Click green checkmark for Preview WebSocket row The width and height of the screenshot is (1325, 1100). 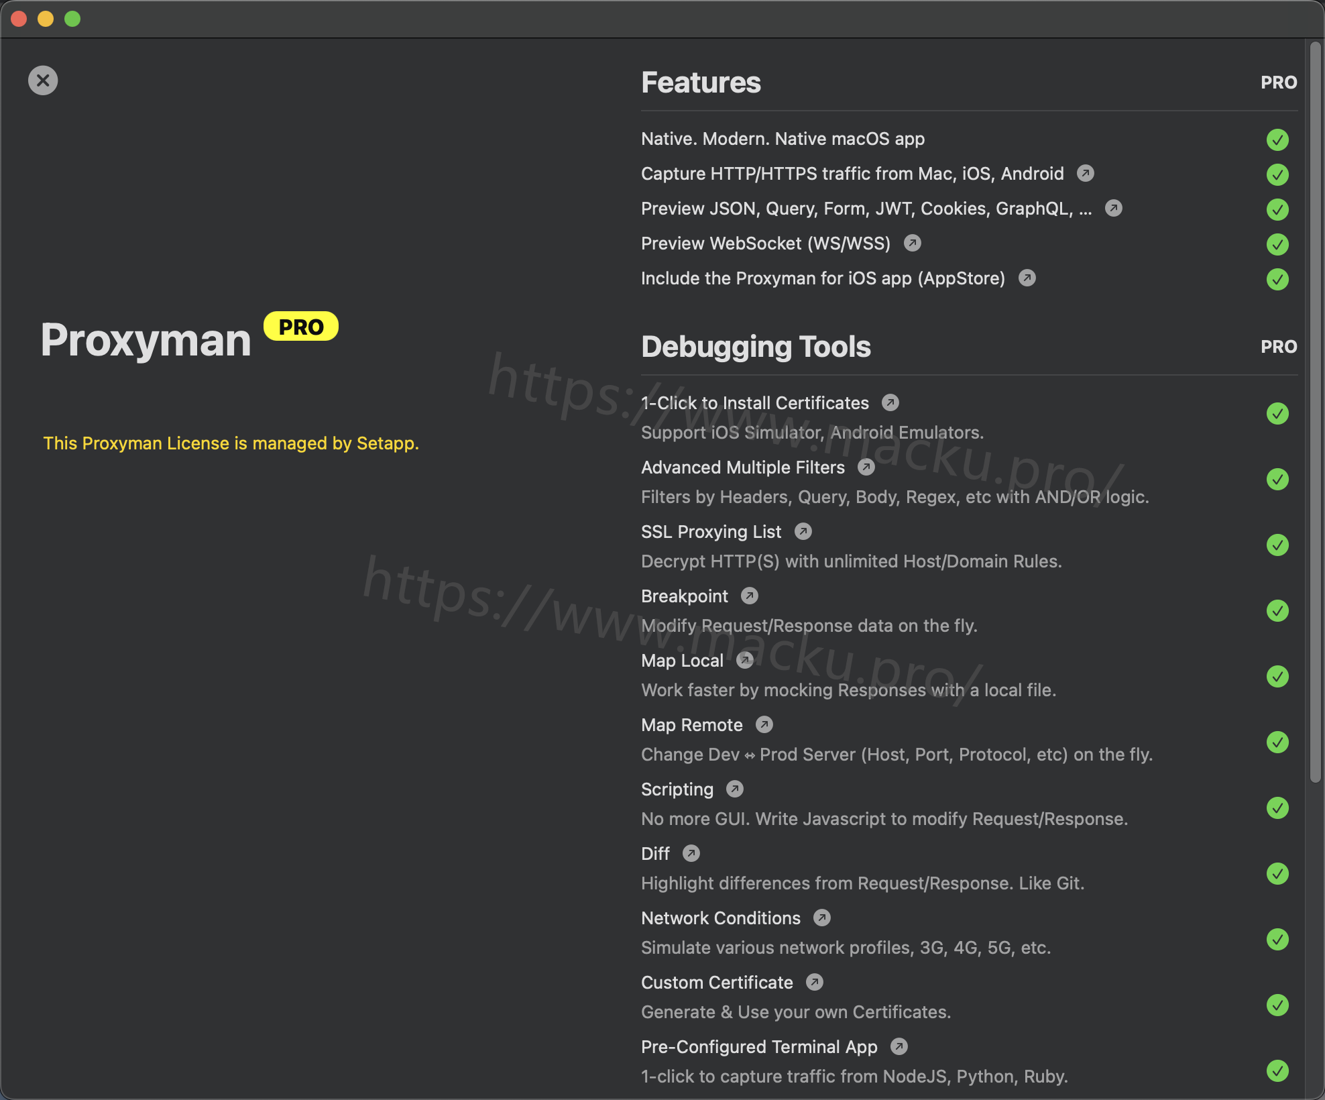[x=1278, y=244]
